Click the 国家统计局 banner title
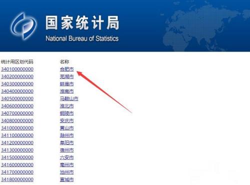250x185 pixels. click(x=82, y=23)
